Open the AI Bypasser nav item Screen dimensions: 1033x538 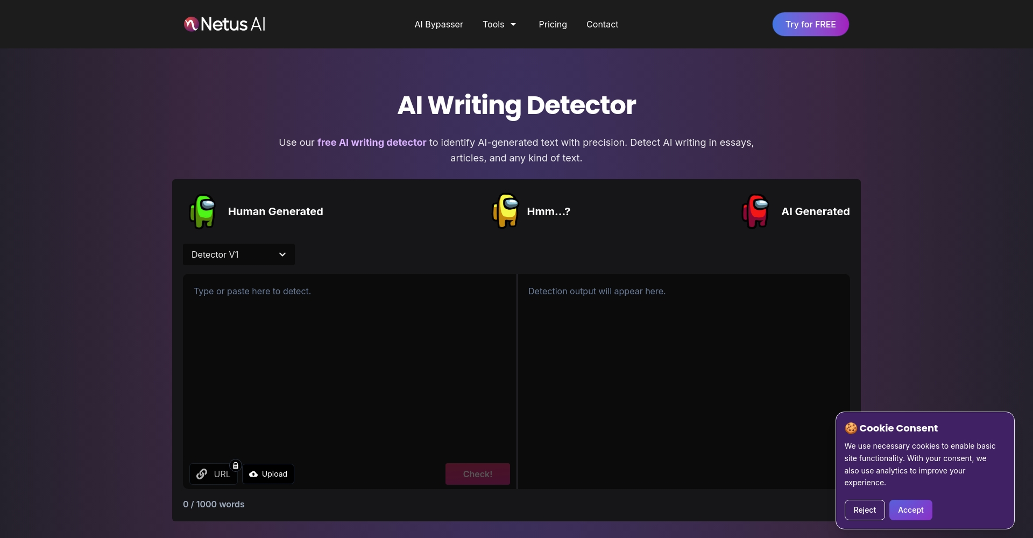pyautogui.click(x=438, y=24)
